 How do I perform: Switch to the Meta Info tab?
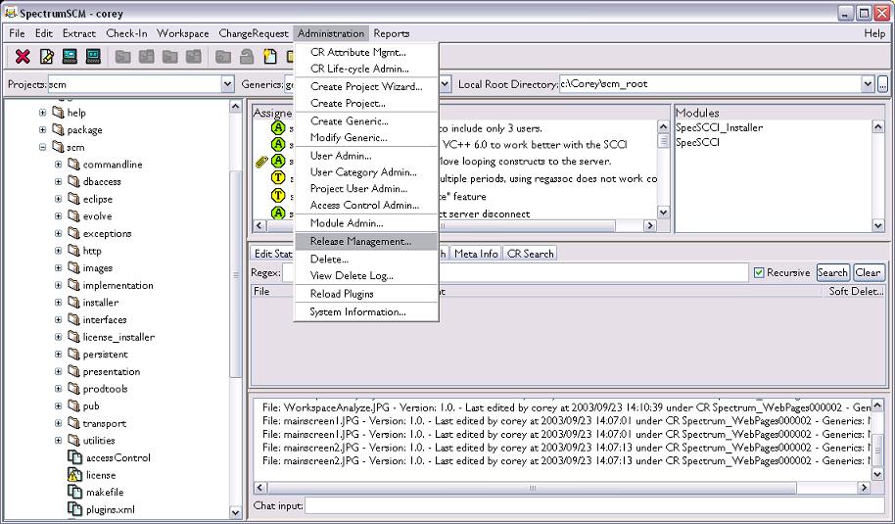click(x=476, y=254)
